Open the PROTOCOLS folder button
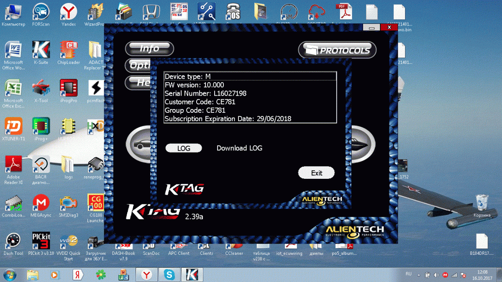502x282 pixels. click(x=337, y=50)
